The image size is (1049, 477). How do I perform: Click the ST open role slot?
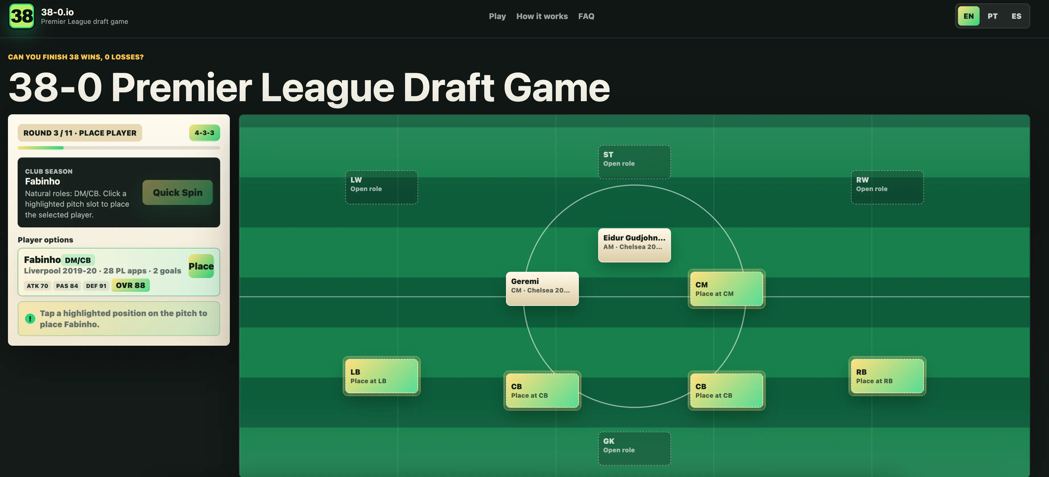coord(635,162)
